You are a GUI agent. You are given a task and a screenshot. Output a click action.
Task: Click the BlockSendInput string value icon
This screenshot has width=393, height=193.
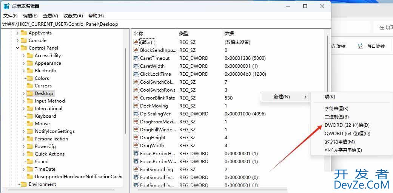[136, 50]
